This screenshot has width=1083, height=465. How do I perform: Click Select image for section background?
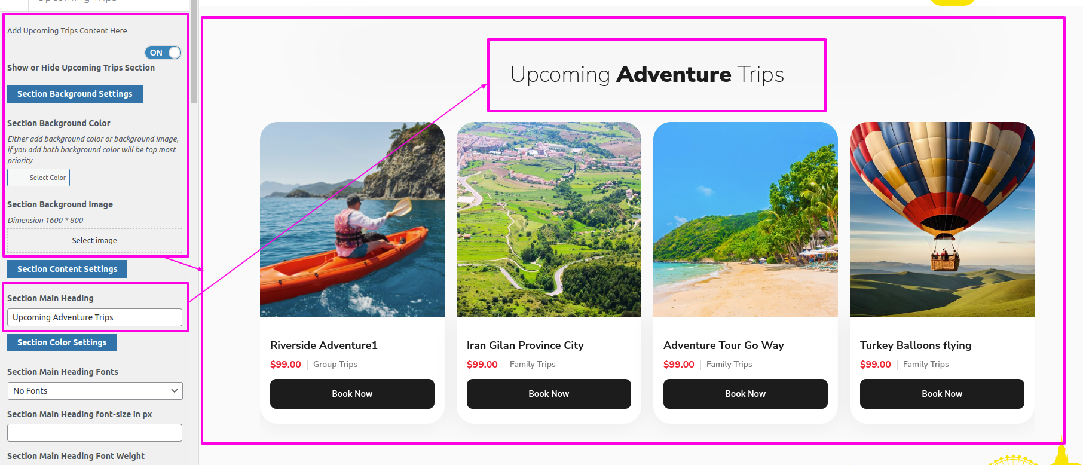click(x=94, y=240)
